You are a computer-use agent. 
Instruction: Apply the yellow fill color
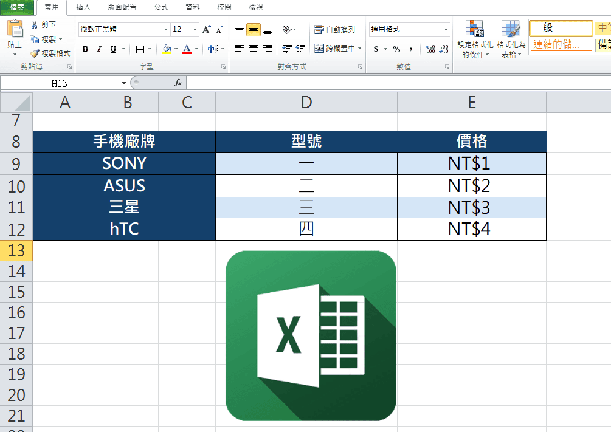coord(167,49)
